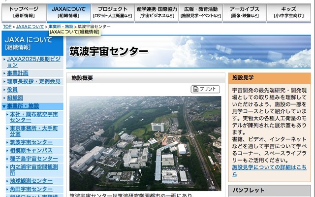315x197 pixels.
Task: Collapse the 事業所・施設 section triangle
Action: (x=4, y=106)
